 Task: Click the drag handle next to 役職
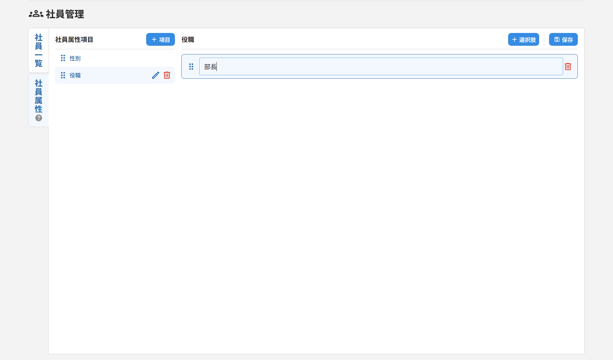[x=63, y=75]
